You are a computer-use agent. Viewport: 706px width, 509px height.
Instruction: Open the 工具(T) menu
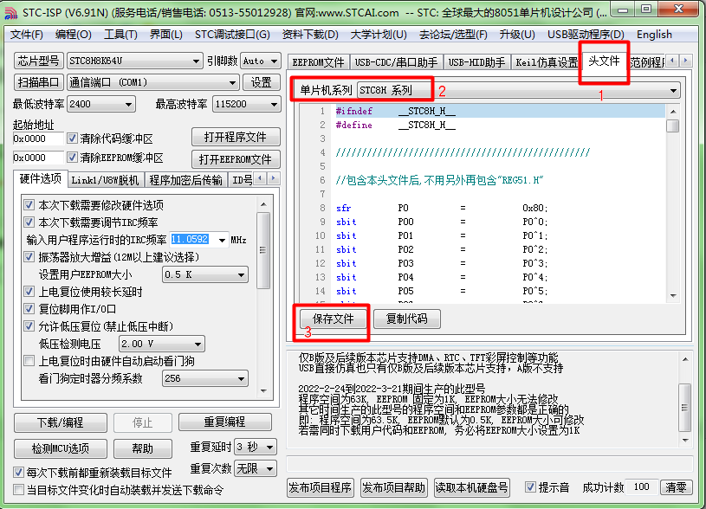(120, 35)
